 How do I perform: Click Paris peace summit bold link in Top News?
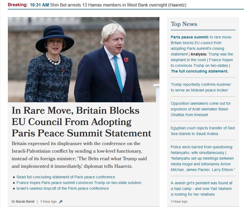pyautogui.click(x=190, y=37)
